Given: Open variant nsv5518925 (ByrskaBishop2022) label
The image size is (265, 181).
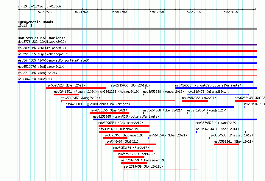Looking at the screenshot, I should (x=44, y=54).
